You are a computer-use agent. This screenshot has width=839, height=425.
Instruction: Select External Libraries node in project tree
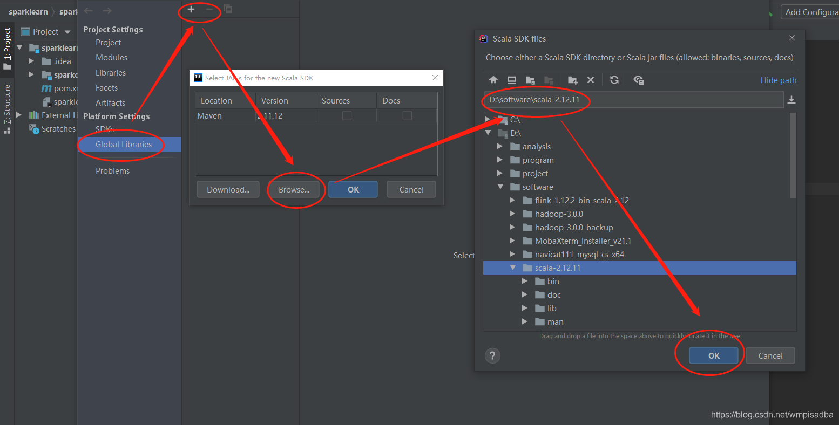tap(53, 115)
